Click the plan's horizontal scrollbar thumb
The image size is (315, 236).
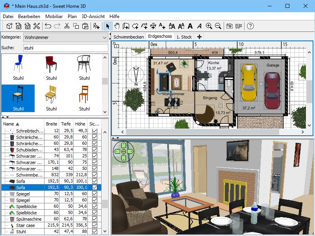202,132
